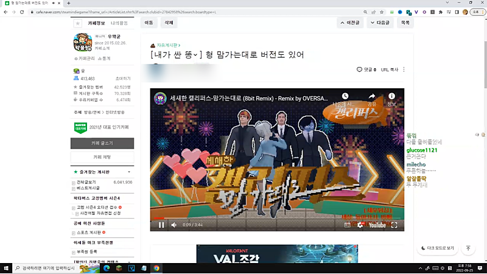Screen dimensions: 487x274
Task: Collapse the 즐겨찾는 게시판 section
Action: (x=129, y=172)
